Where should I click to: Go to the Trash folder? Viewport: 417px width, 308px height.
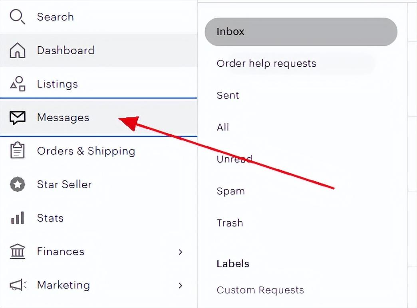(230, 223)
